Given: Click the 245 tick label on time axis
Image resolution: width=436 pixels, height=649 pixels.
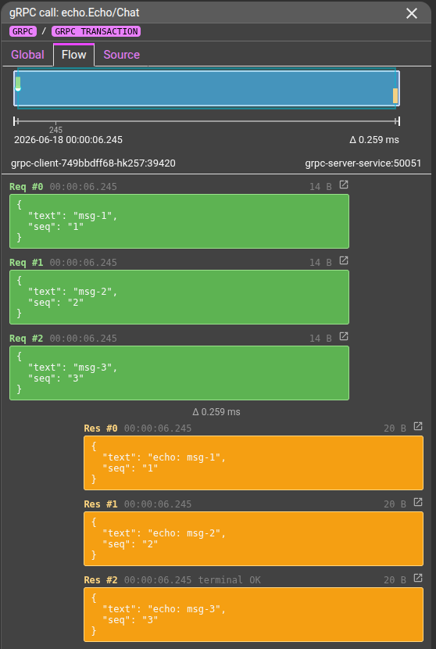Looking at the screenshot, I should pyautogui.click(x=55, y=130).
